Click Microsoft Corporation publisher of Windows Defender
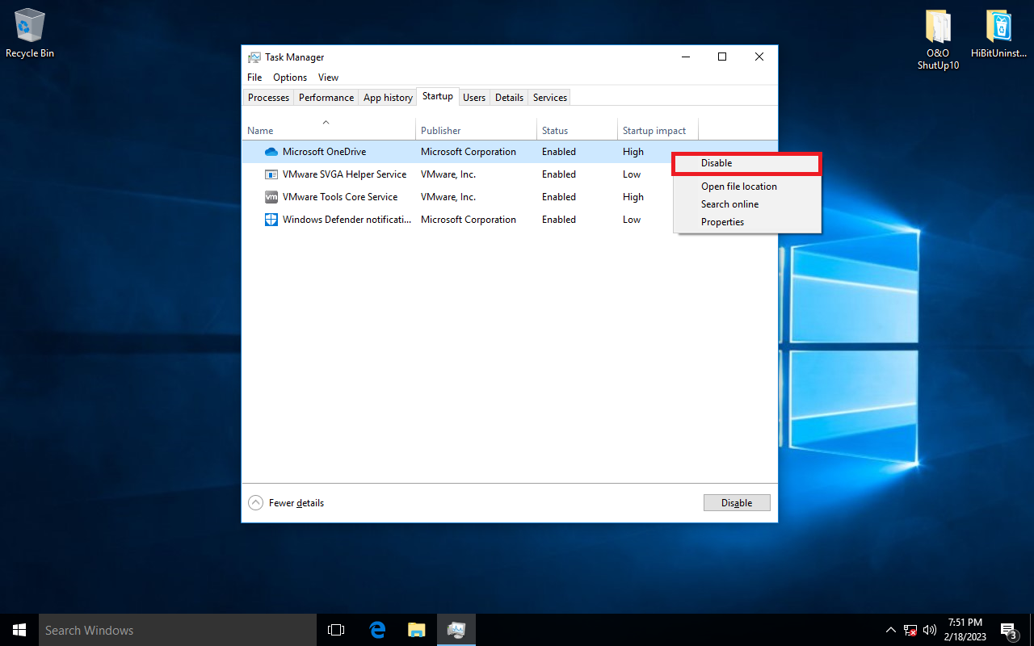Image resolution: width=1034 pixels, height=646 pixels. pyautogui.click(x=469, y=220)
